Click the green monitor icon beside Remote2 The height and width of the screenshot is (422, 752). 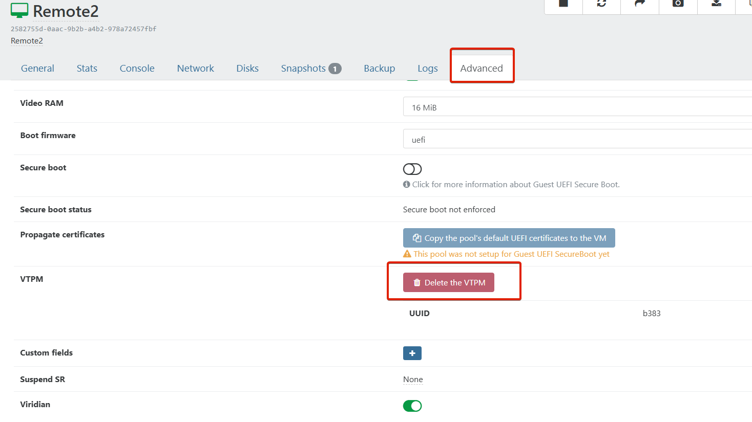[19, 11]
